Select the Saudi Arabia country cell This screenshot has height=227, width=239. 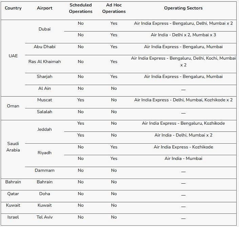[13, 147]
